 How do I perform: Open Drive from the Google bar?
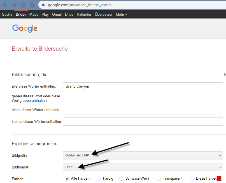click(69, 14)
